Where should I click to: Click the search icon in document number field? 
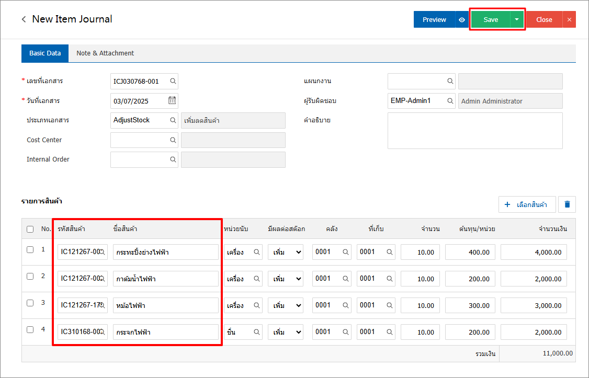[172, 81]
